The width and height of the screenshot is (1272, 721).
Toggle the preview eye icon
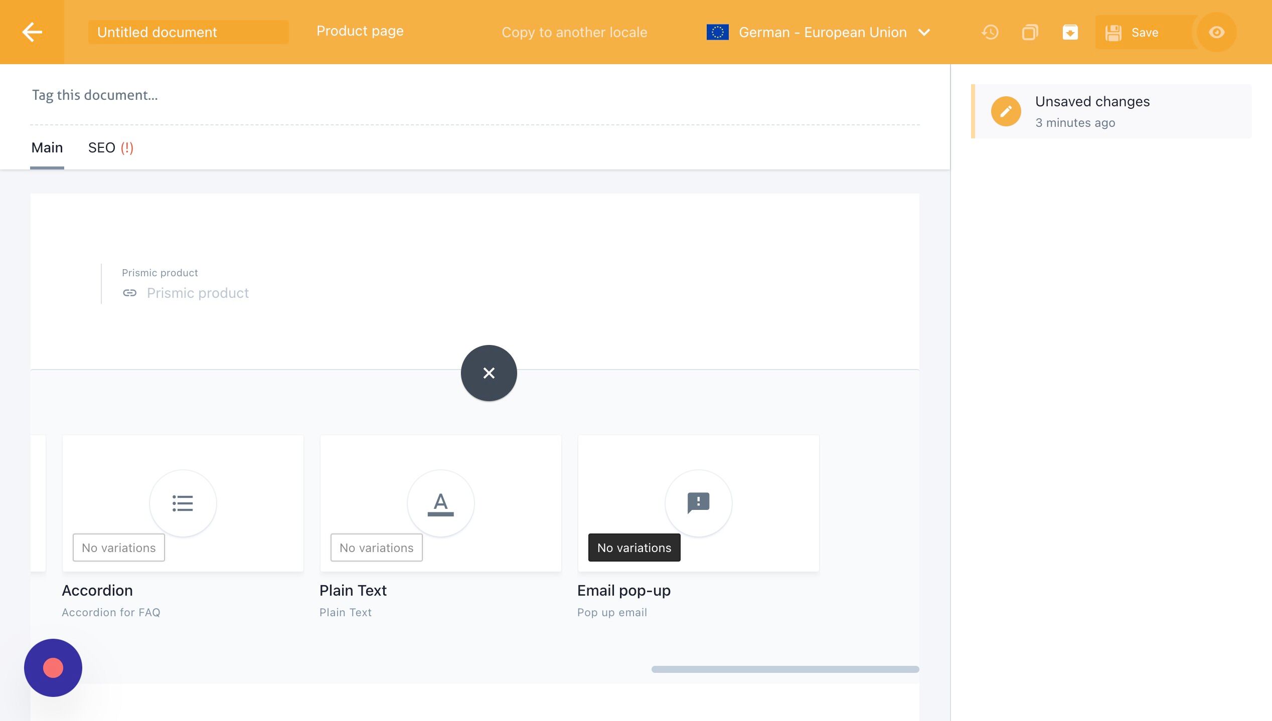(x=1216, y=33)
